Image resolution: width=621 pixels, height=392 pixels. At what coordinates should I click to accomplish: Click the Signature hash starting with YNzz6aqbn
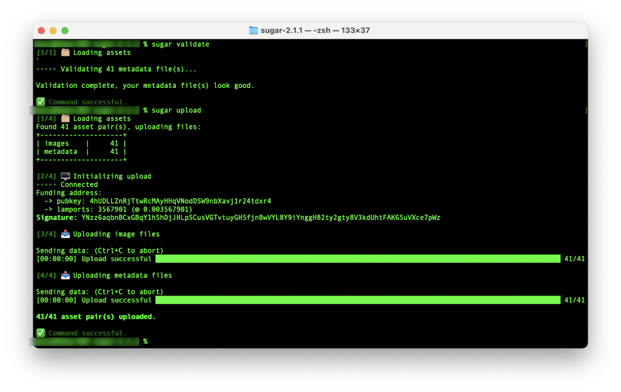(261, 218)
